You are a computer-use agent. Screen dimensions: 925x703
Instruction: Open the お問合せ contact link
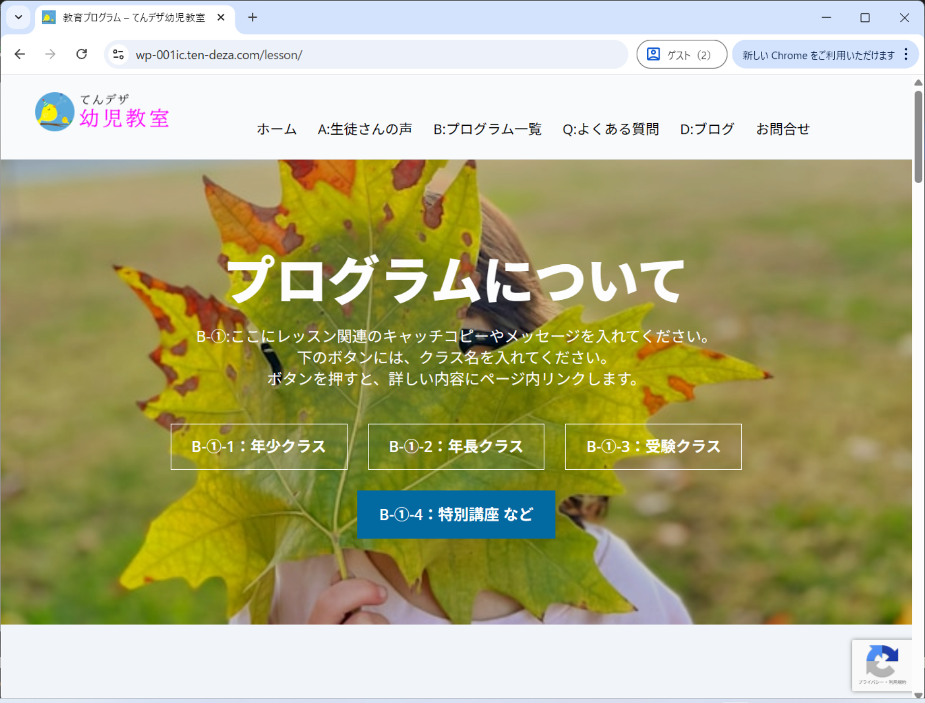click(x=782, y=129)
